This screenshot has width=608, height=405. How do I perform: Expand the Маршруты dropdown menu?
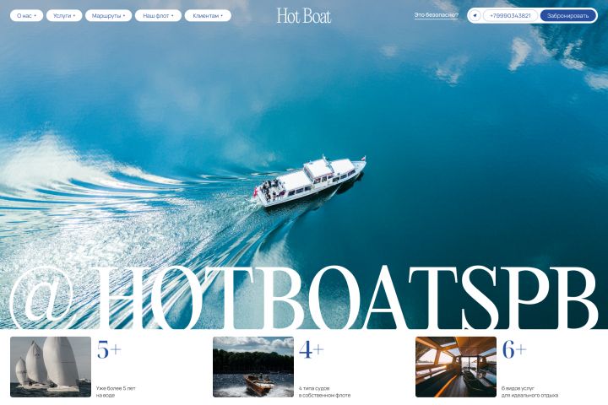109,16
